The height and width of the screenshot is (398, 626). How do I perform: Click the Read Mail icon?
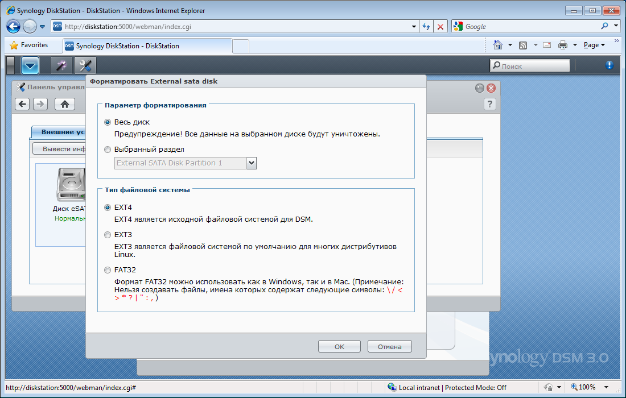[x=547, y=45]
